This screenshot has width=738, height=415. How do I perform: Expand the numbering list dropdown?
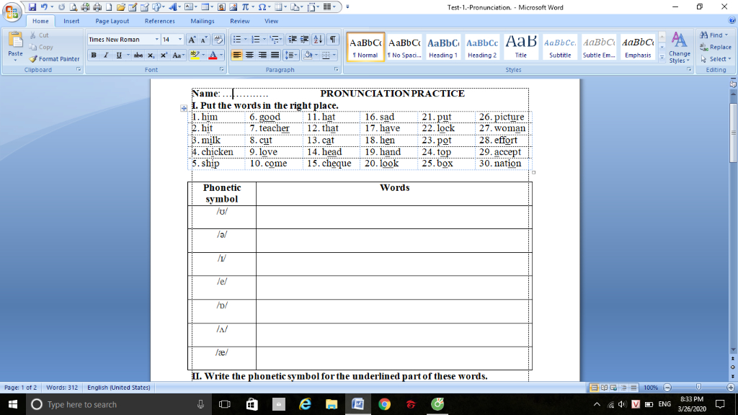264,40
